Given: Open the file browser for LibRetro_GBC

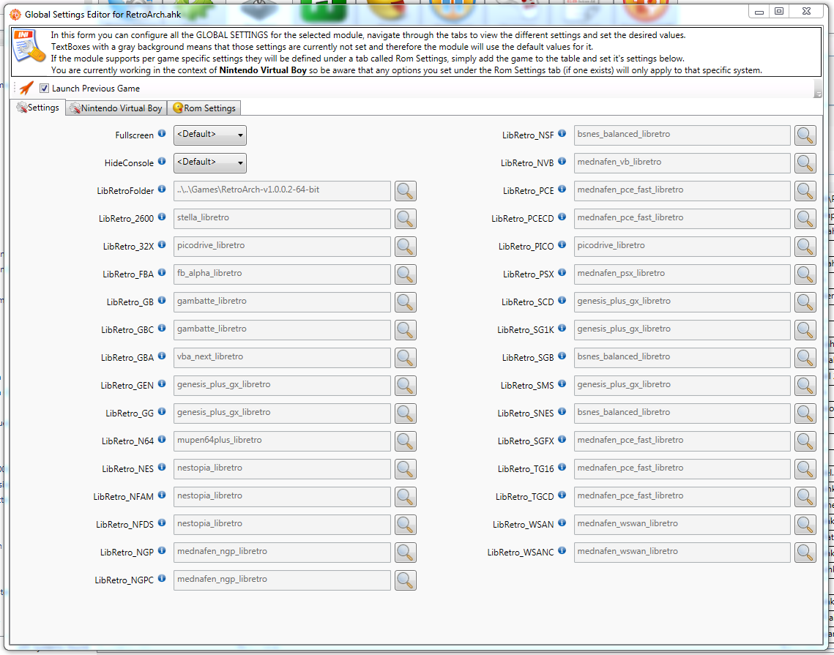Looking at the screenshot, I should click(x=406, y=329).
